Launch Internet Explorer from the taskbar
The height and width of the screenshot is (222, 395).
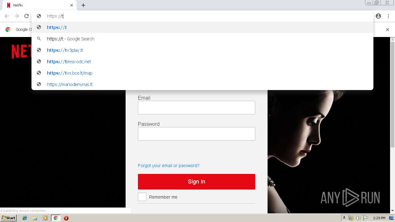[x=25, y=218]
